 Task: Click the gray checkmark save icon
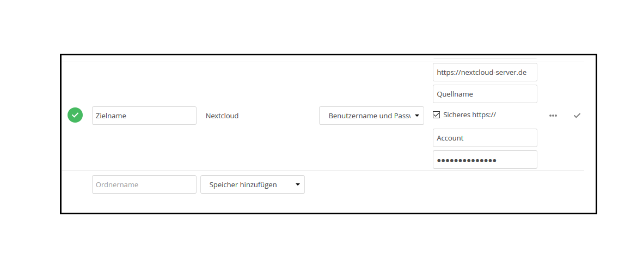click(x=577, y=116)
